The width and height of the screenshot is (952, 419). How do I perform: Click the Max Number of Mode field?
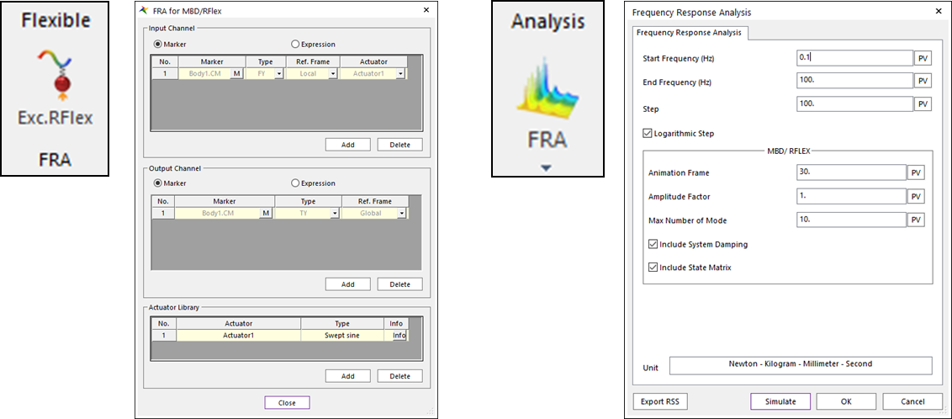(x=851, y=220)
